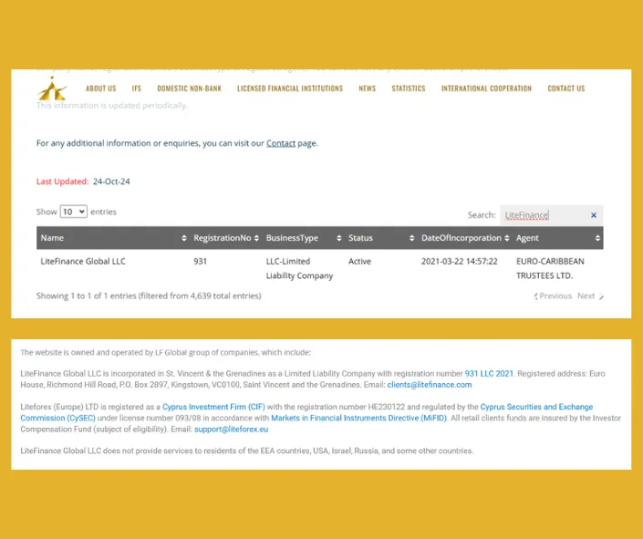Screen dimensions: 643x539
Task: Open the Domestic Non-Bank menu
Action: coord(189,88)
